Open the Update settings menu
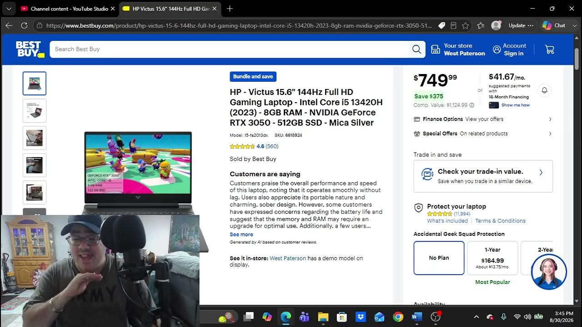Image resolution: width=582 pixels, height=327 pixels. point(521,25)
